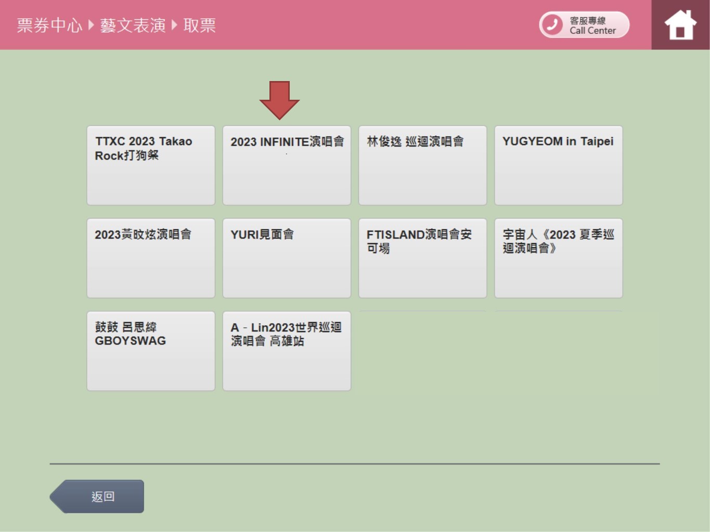Click 票券中心 in the breadcrumb
This screenshot has width=710, height=532.
click(49, 25)
